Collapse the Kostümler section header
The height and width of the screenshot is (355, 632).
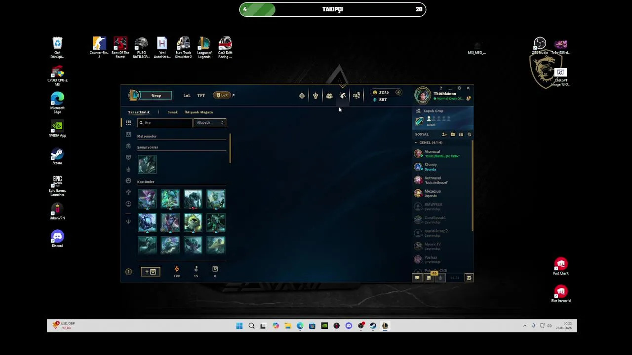[x=181, y=182]
